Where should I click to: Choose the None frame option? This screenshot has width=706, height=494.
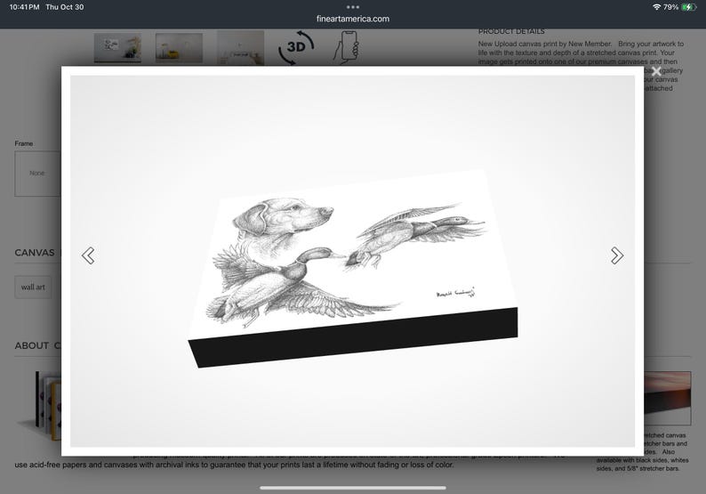[x=37, y=174]
